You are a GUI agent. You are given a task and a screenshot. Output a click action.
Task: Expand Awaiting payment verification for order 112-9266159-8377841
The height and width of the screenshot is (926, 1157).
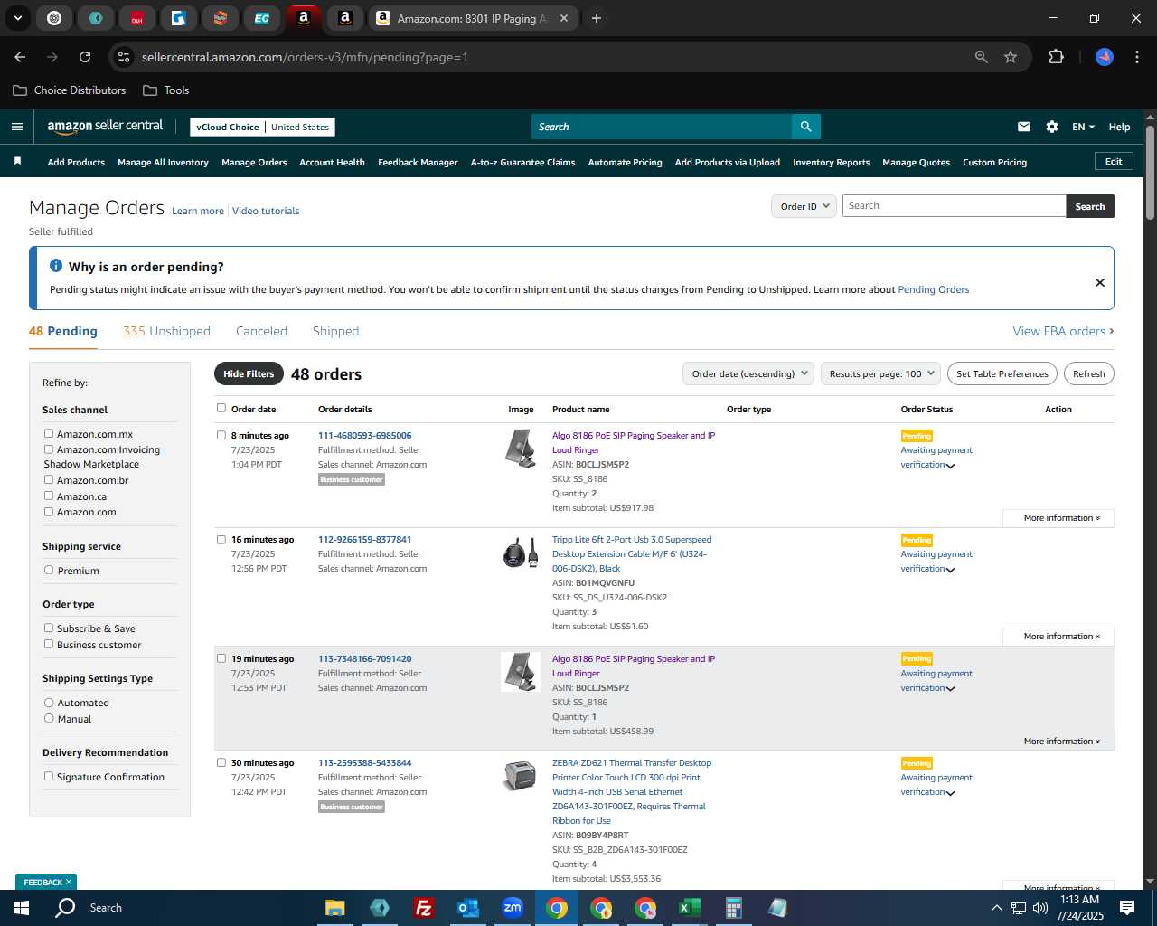(950, 570)
